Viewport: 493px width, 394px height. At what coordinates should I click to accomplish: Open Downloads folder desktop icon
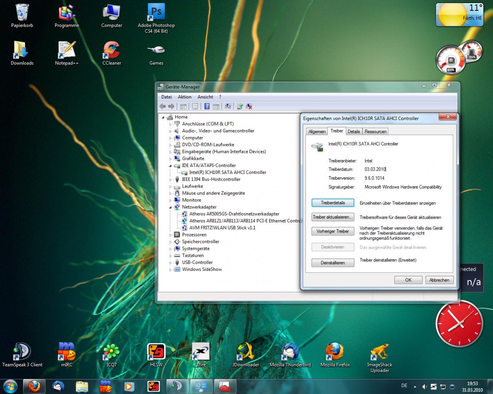(22, 53)
